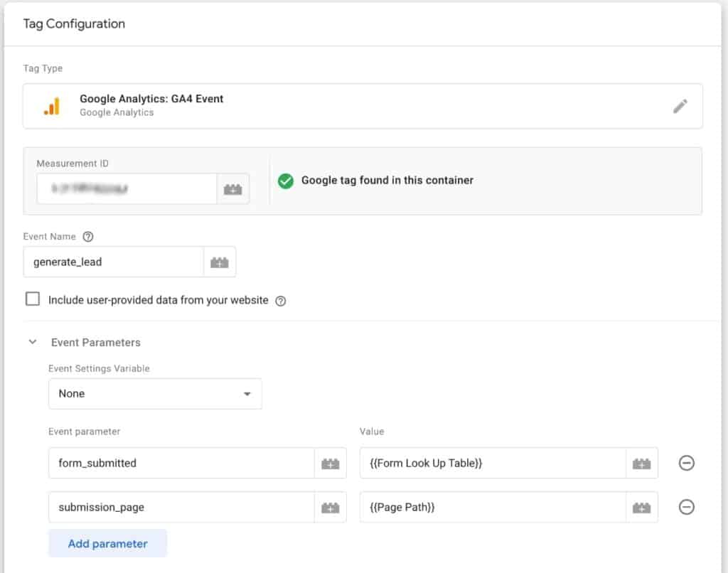The width and height of the screenshot is (728, 573).
Task: Click the Event Parameters section title
Action: tap(96, 343)
